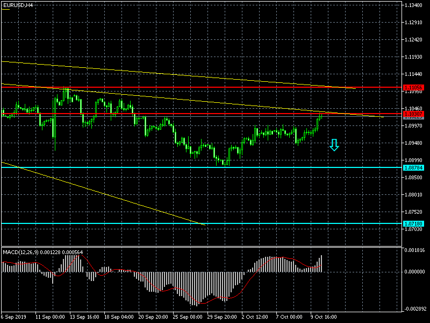Click the 25 Sep 08:00 time label

187,317
